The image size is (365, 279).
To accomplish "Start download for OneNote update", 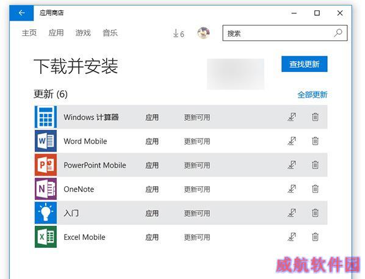I will point(292,189).
